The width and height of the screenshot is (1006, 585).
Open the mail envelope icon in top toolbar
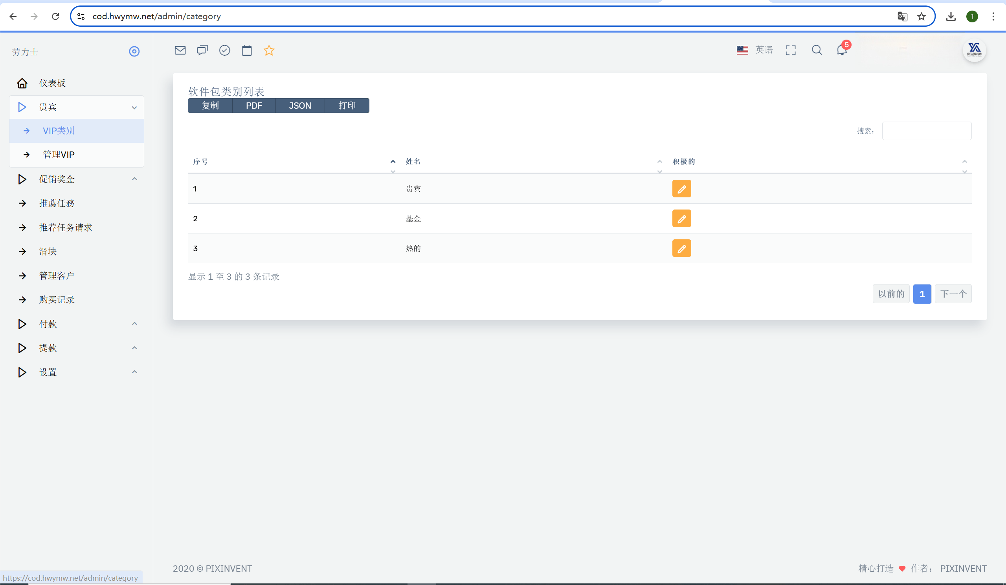(x=180, y=50)
